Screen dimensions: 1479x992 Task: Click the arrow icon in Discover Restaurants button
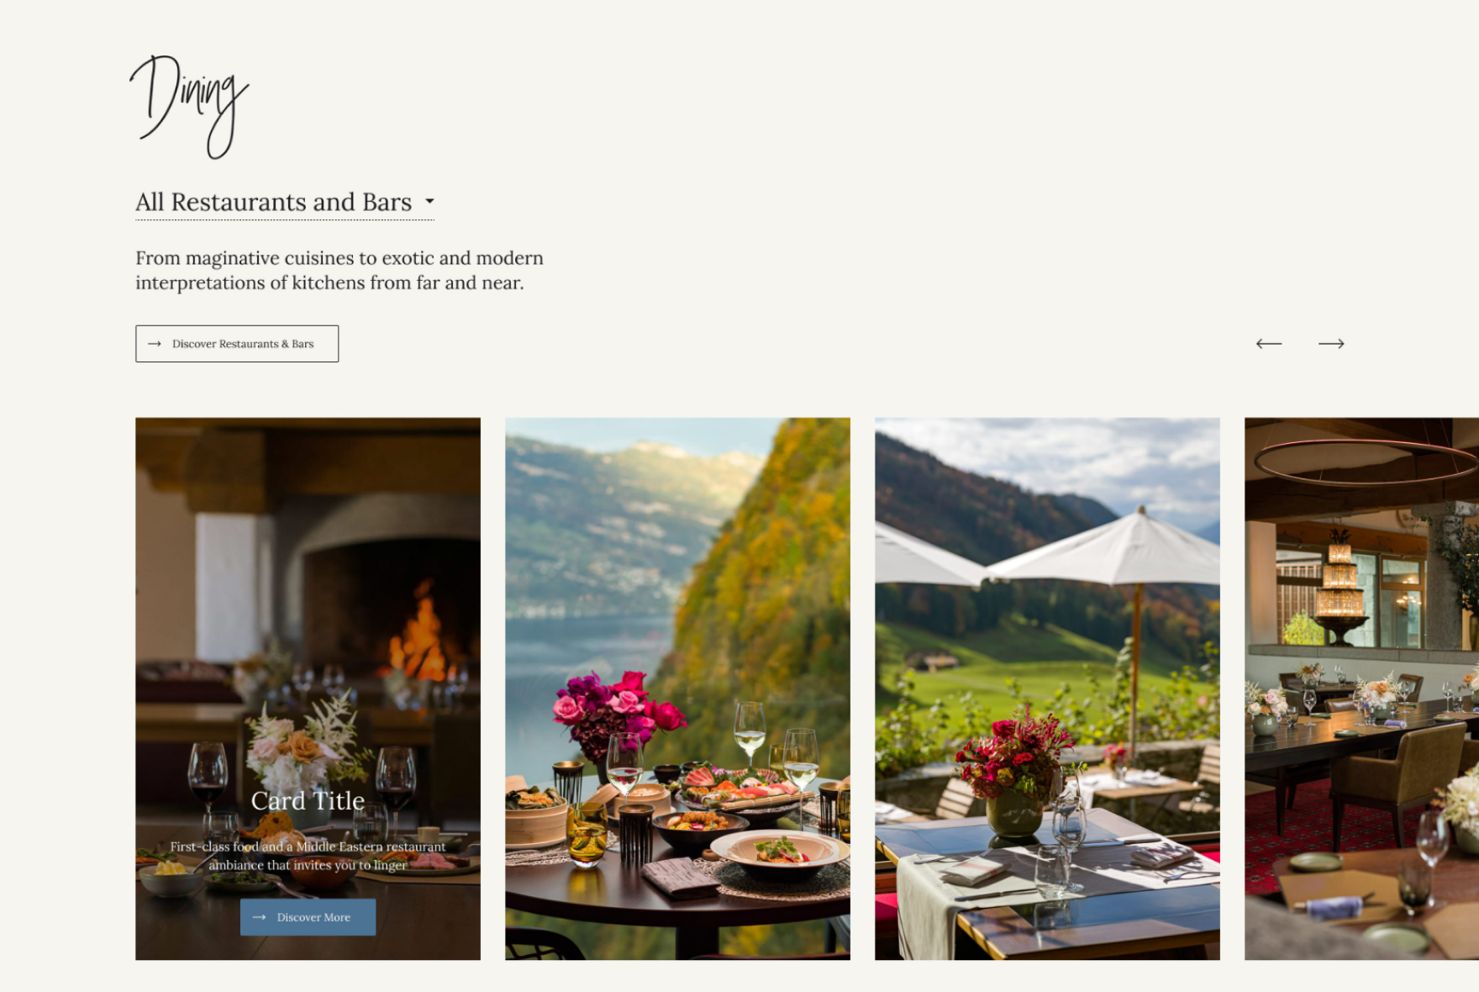(x=155, y=344)
